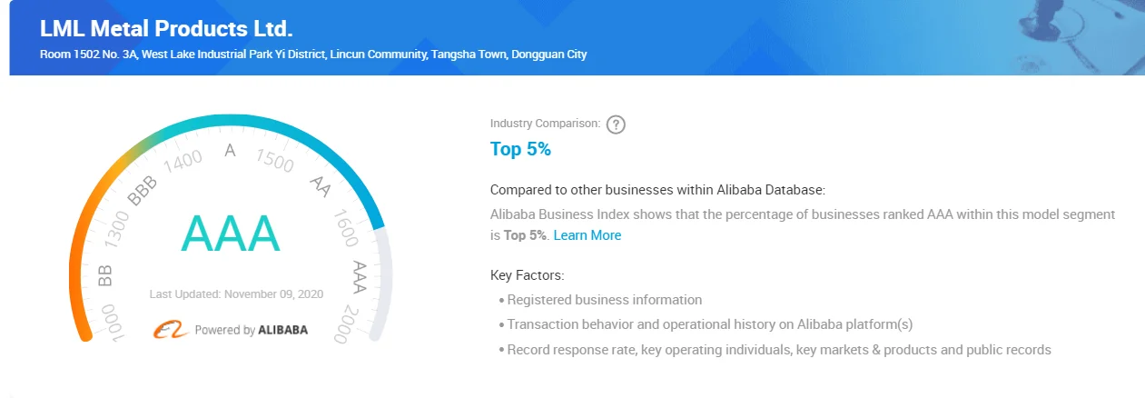Viewport: 1145px width, 398px height.
Task: Click the Transaction behavior and operational history factor
Action: click(x=709, y=324)
